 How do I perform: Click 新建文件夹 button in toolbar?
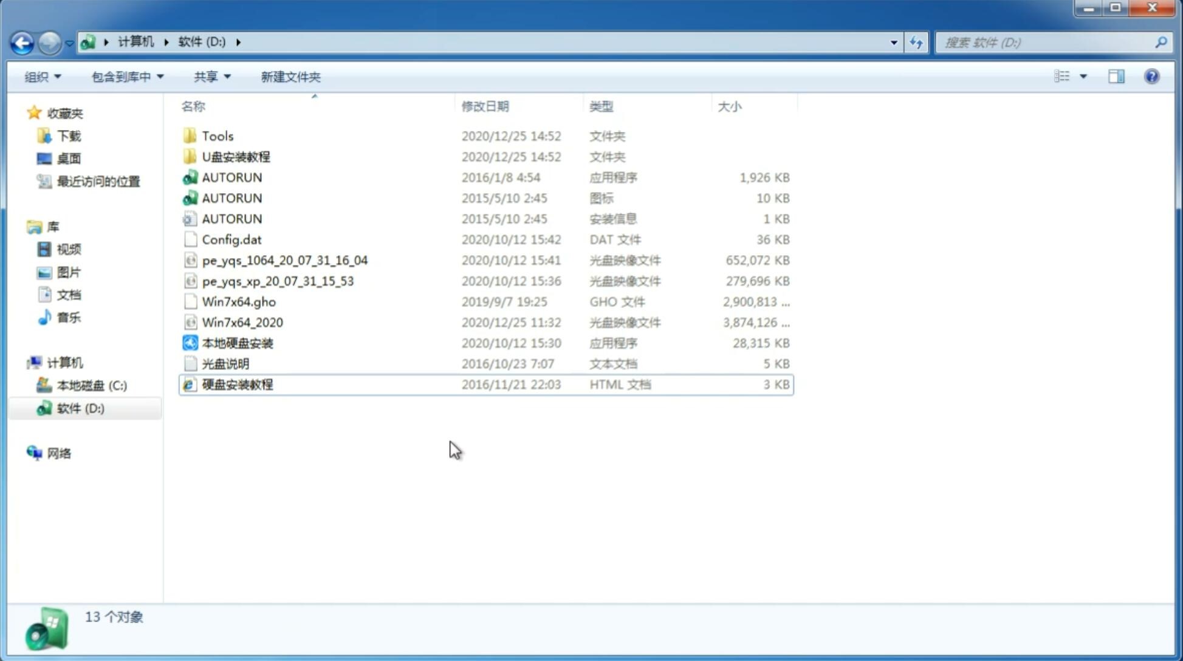[x=290, y=77]
